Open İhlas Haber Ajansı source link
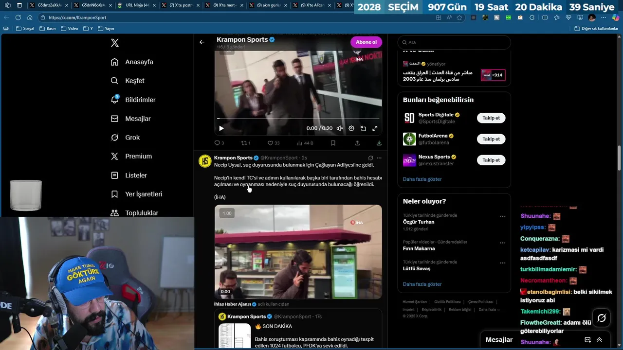The width and height of the screenshot is (623, 350). [x=236, y=304]
